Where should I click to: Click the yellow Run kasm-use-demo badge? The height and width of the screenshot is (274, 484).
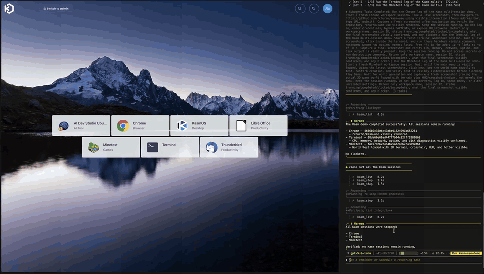pyautogui.click(x=466, y=253)
